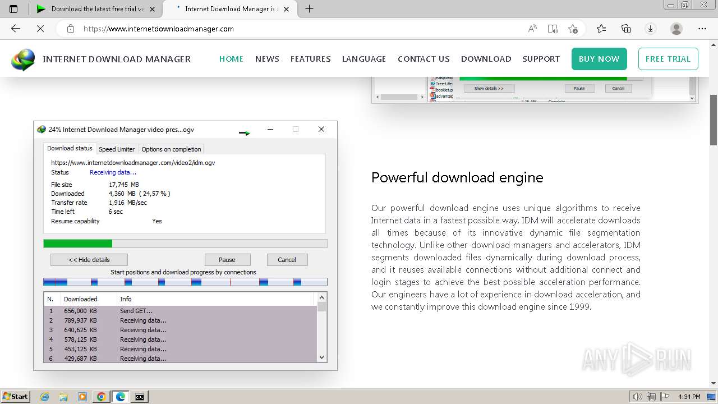Click the N. column header
The image size is (718, 404).
52,299
